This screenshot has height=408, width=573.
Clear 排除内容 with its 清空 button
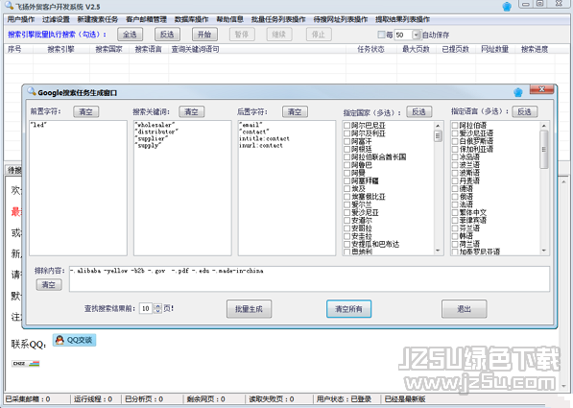pos(49,285)
